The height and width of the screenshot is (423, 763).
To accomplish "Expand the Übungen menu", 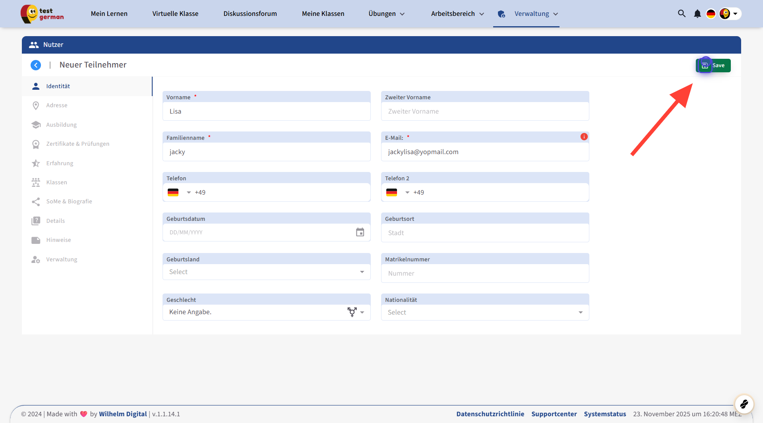I will (386, 14).
